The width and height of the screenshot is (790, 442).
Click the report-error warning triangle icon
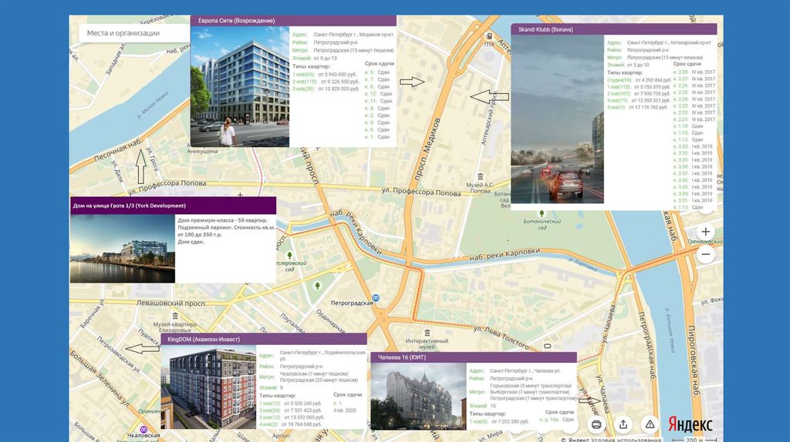(x=650, y=424)
